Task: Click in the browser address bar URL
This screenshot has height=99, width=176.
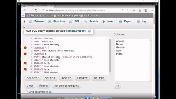Action: [x=75, y=10]
